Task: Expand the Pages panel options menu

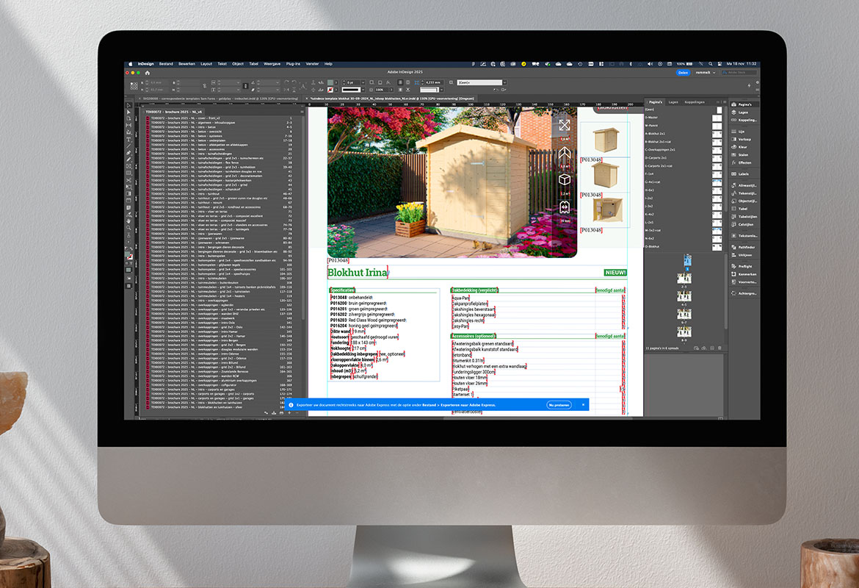Action: coord(725,102)
